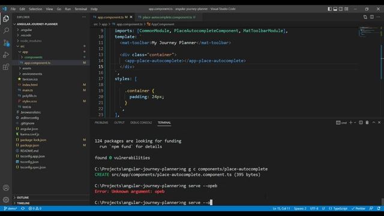Open the File menu

tap(13, 9)
